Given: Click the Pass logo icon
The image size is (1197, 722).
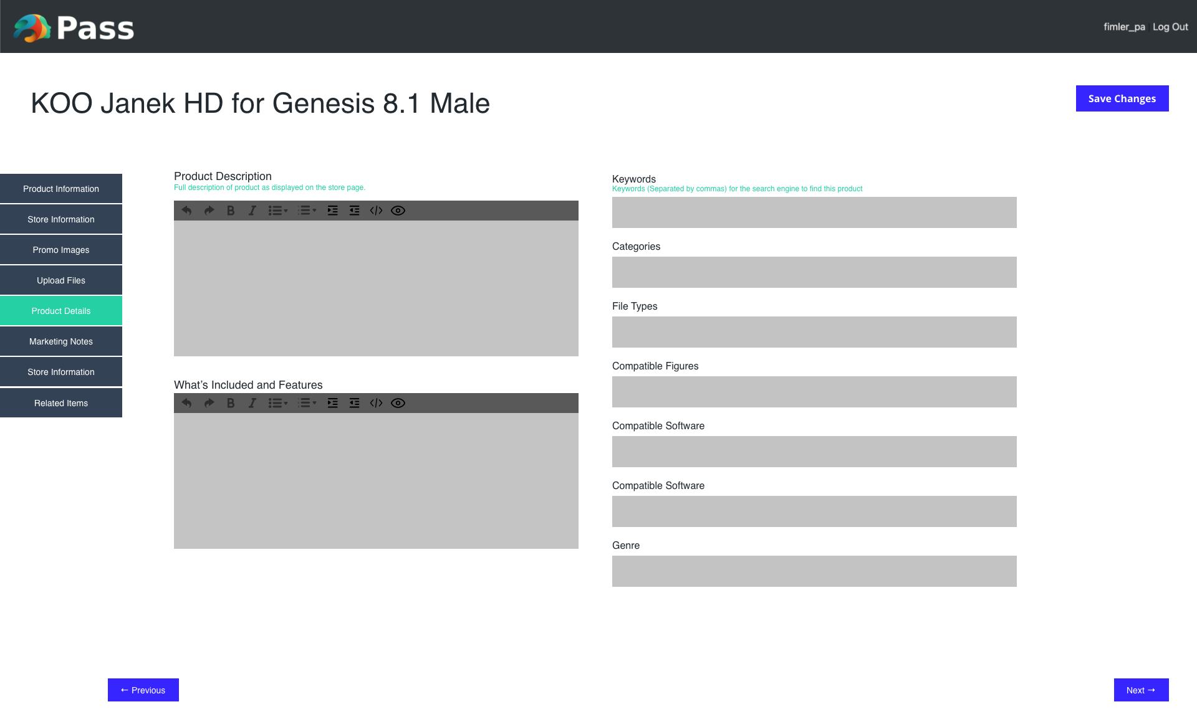Looking at the screenshot, I should [32, 28].
